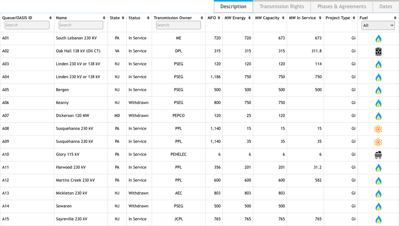Sort by MW Capacity column header
Image resolution: width=399 pixels, height=226 pixels.
point(271,18)
